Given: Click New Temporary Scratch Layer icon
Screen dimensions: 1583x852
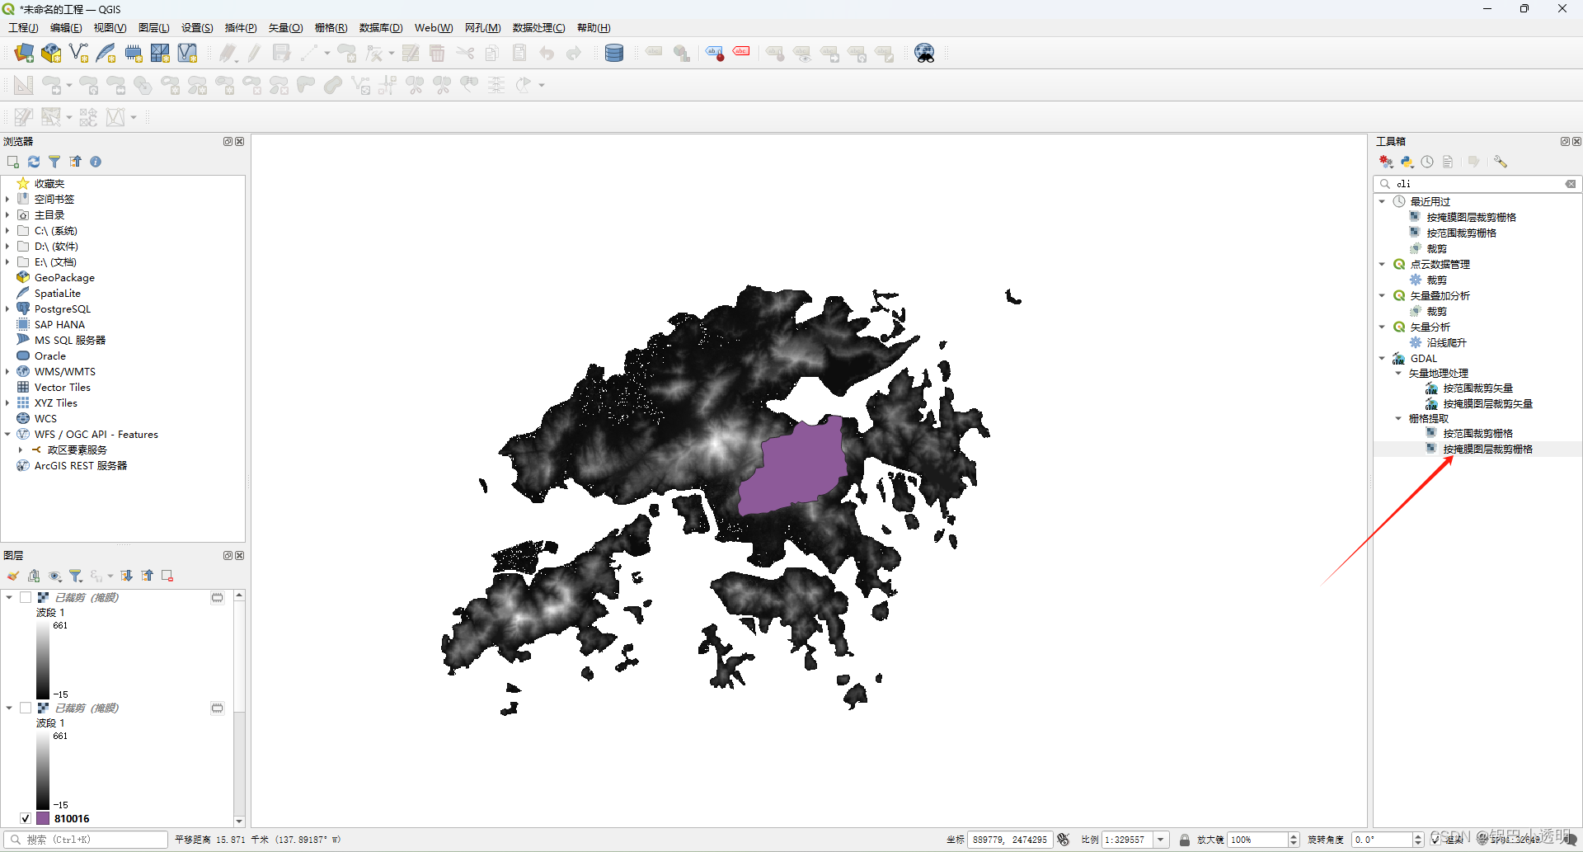Looking at the screenshot, I should 133,54.
